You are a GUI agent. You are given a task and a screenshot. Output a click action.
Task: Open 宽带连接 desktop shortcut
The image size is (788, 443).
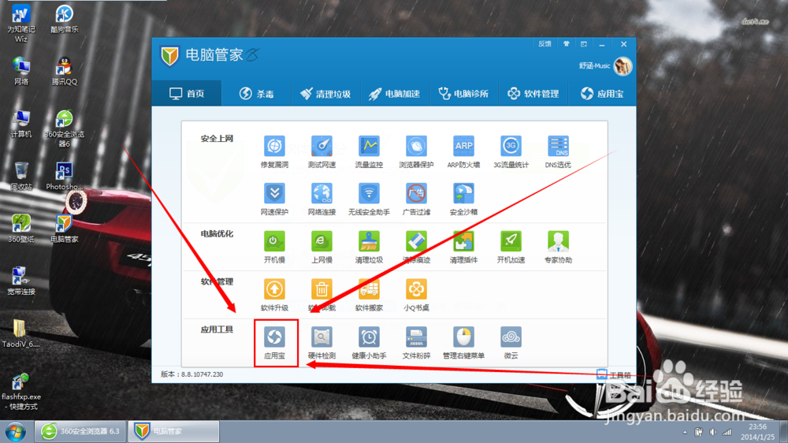coord(21,281)
